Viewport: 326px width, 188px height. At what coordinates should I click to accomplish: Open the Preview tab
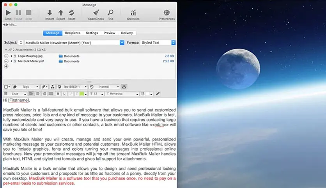click(x=109, y=33)
